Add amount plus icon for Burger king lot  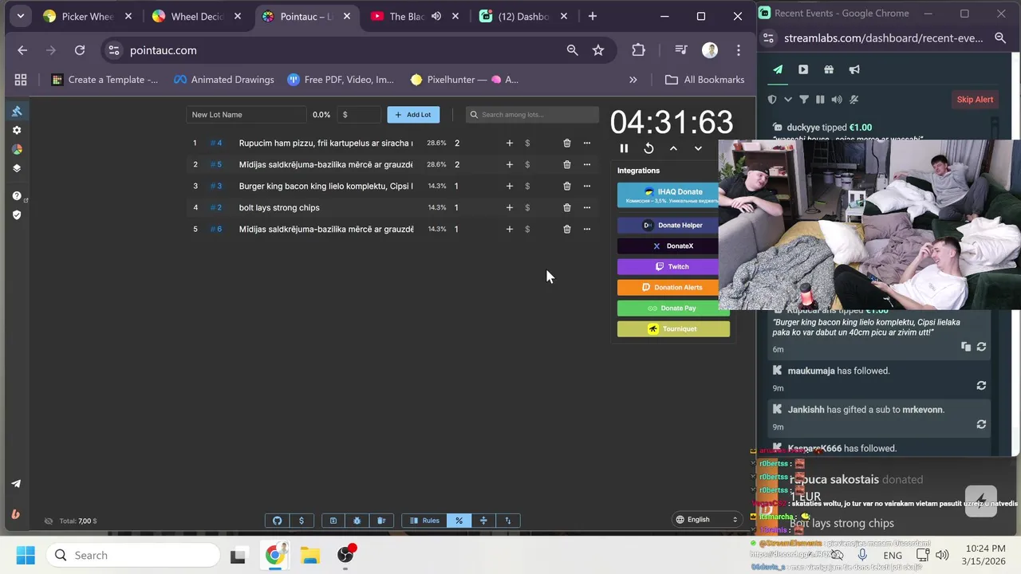point(510,186)
